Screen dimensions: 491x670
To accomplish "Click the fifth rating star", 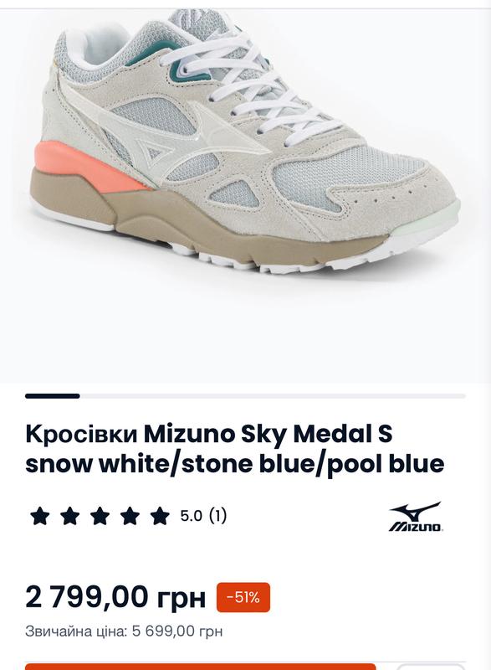I will (160, 516).
